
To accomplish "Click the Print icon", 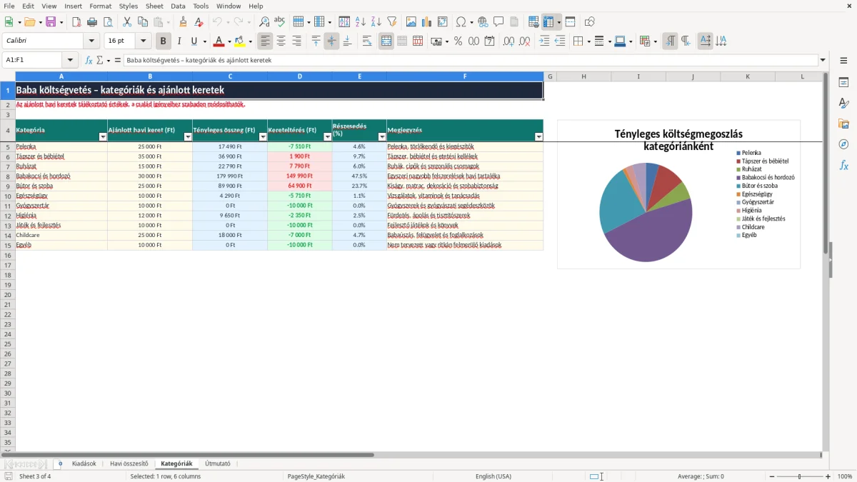I will (92, 22).
